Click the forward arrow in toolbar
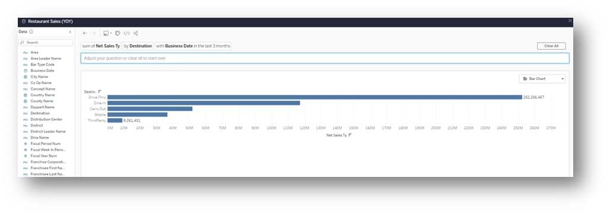The image size is (610, 213). click(94, 33)
